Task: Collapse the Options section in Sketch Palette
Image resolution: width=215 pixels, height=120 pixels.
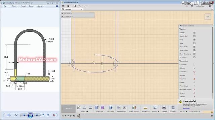Action: click(179, 29)
